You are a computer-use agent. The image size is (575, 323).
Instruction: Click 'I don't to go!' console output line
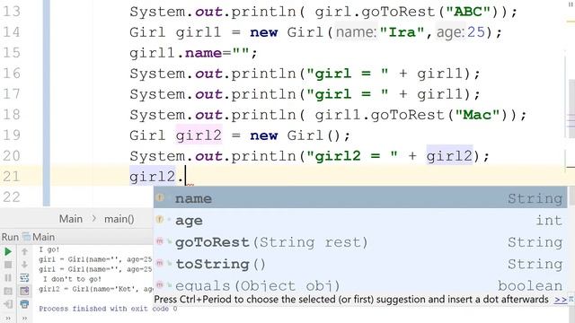(x=72, y=279)
